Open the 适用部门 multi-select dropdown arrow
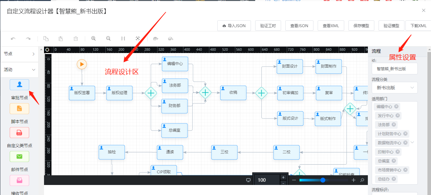Viewport: 431px width, 195px height. tap(412, 142)
